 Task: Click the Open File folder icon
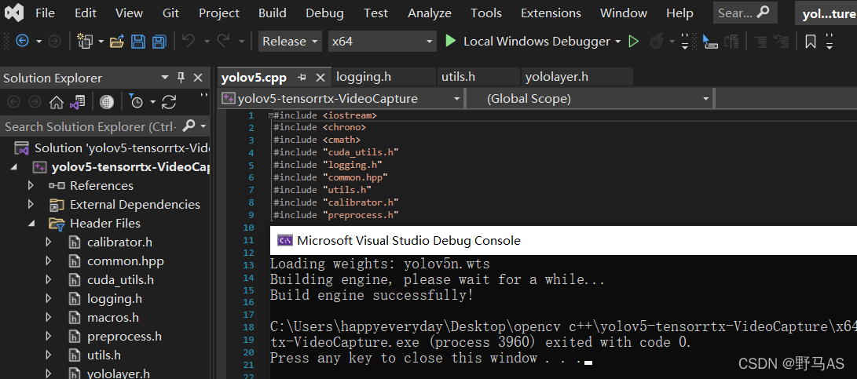pos(117,42)
